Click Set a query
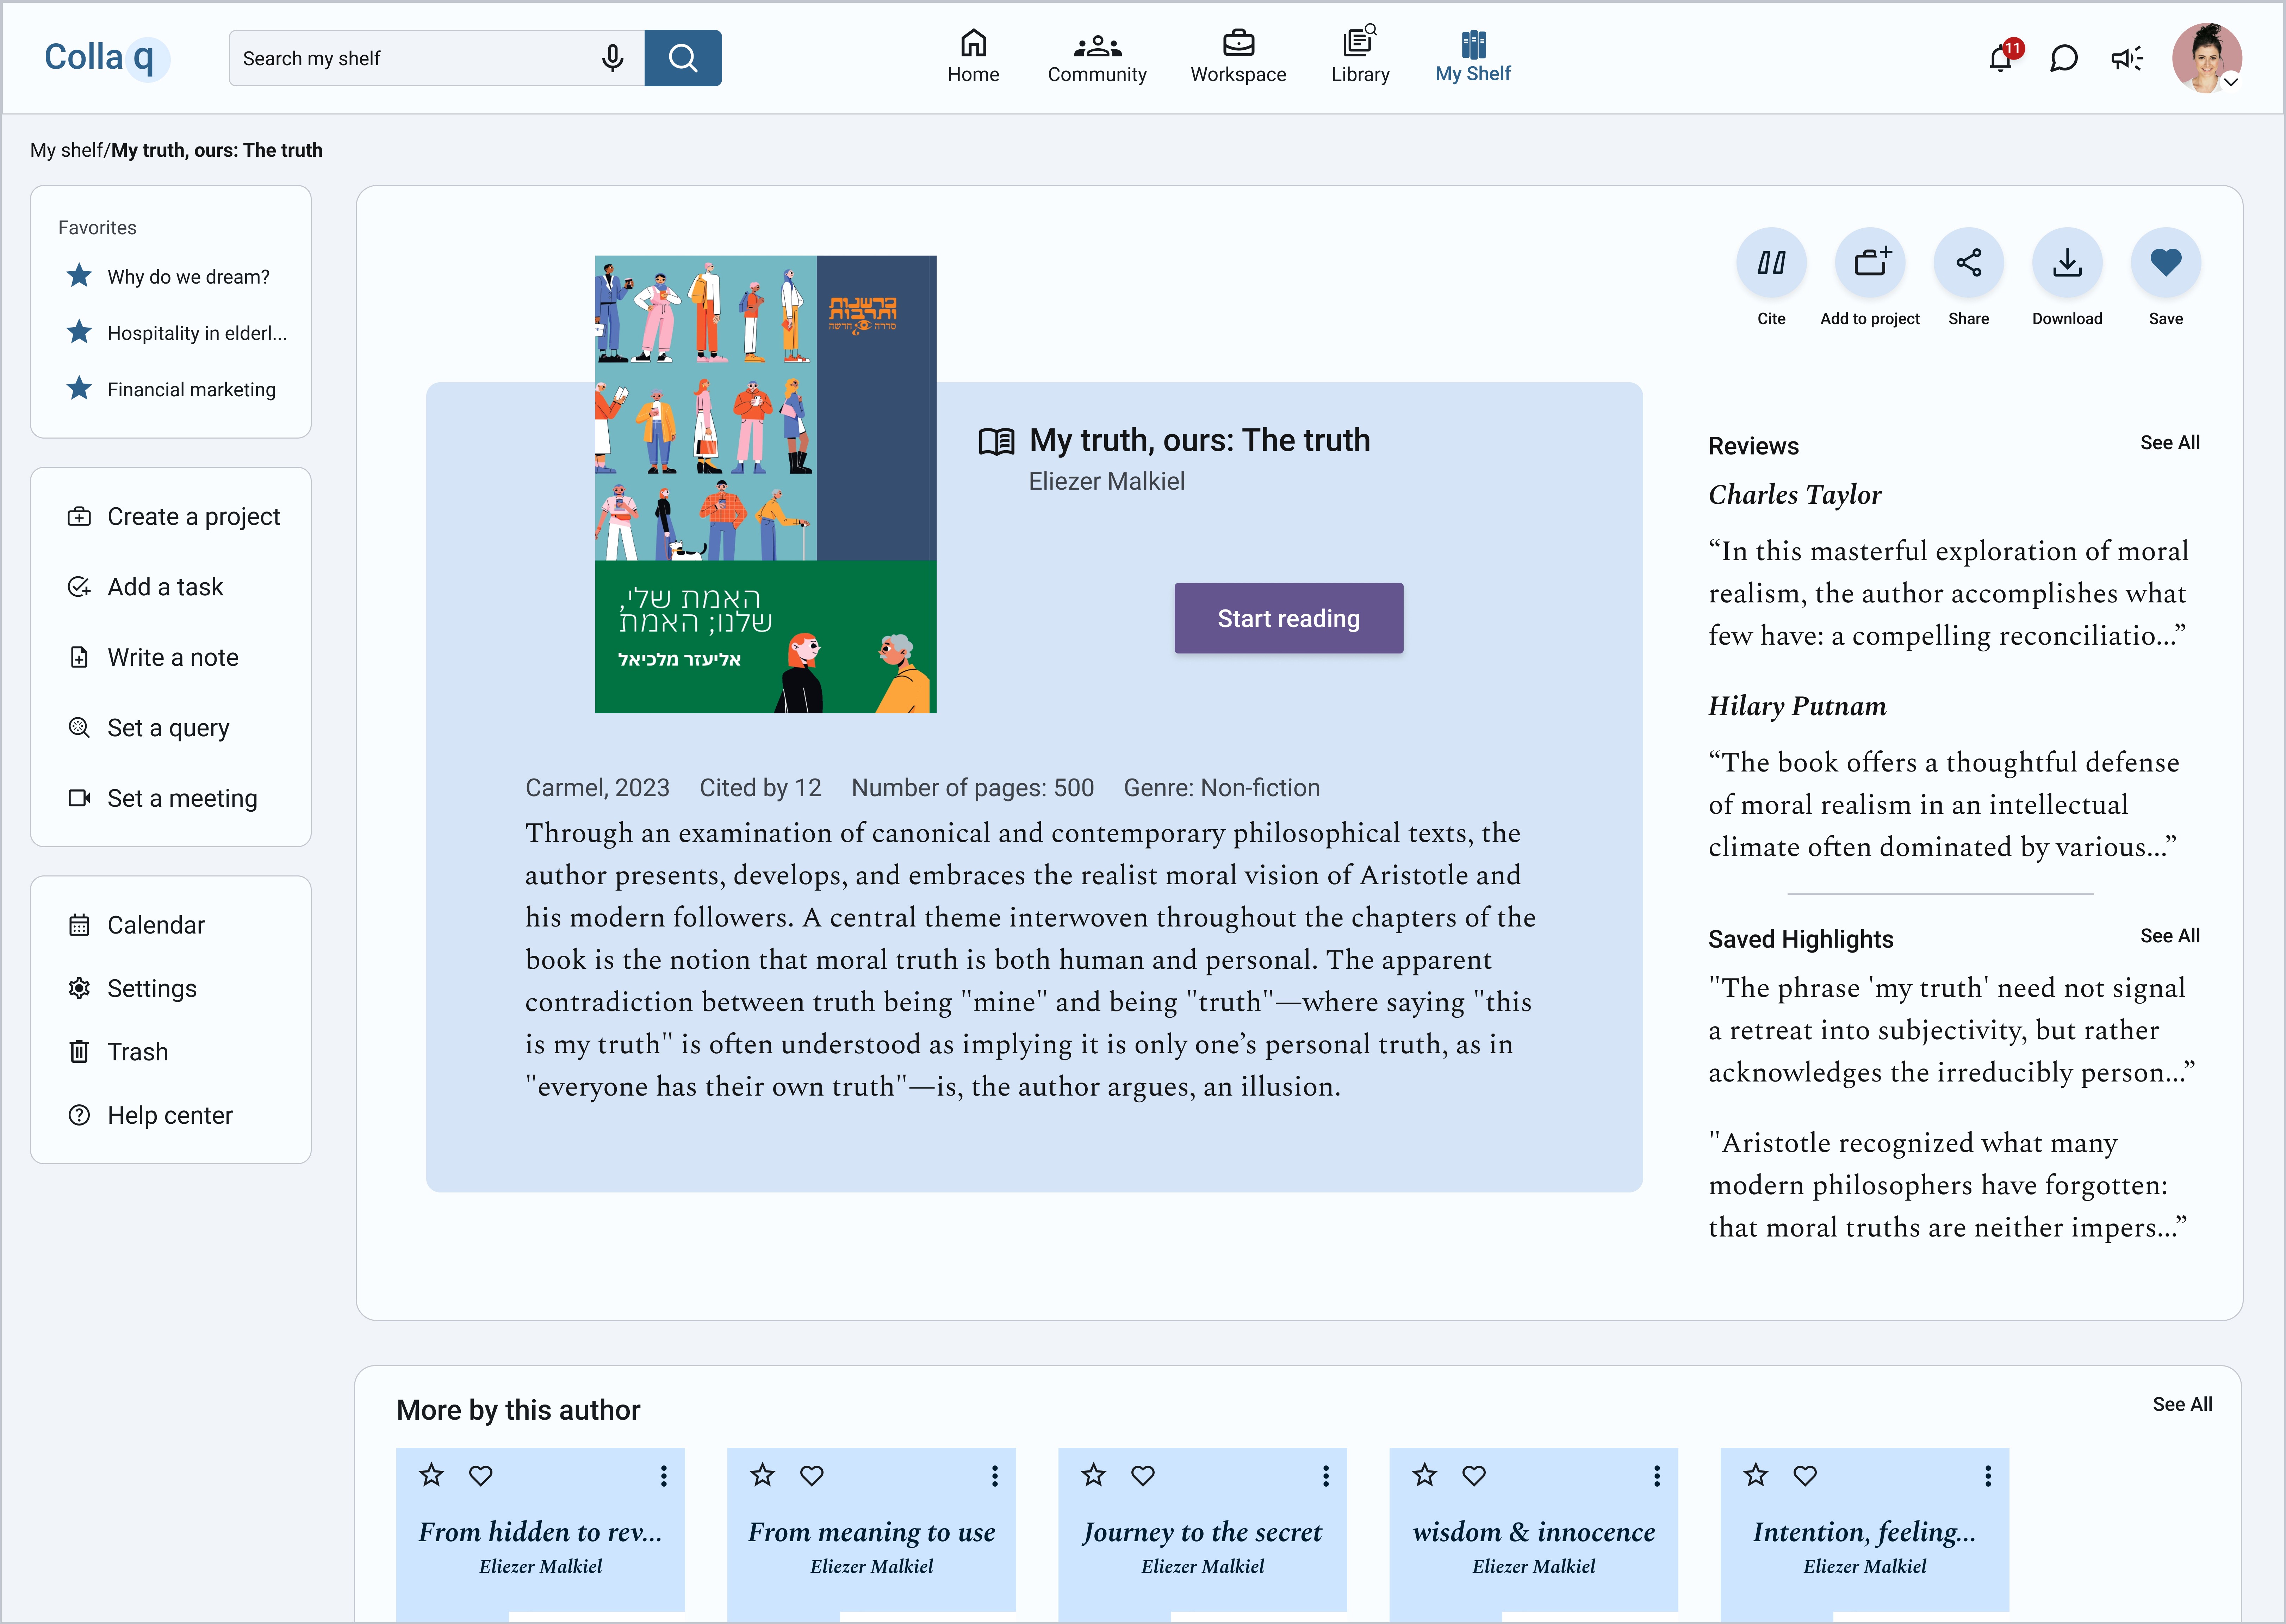 148,728
